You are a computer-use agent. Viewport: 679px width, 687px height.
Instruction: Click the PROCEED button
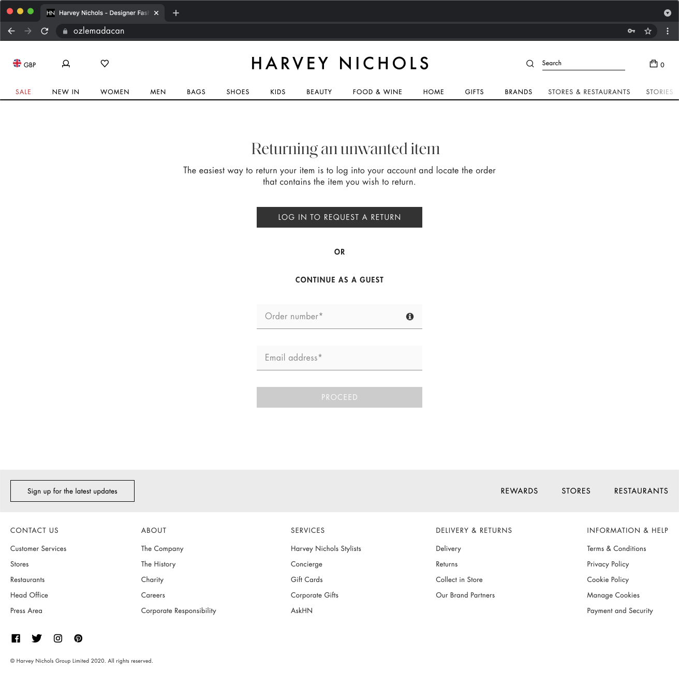point(339,397)
